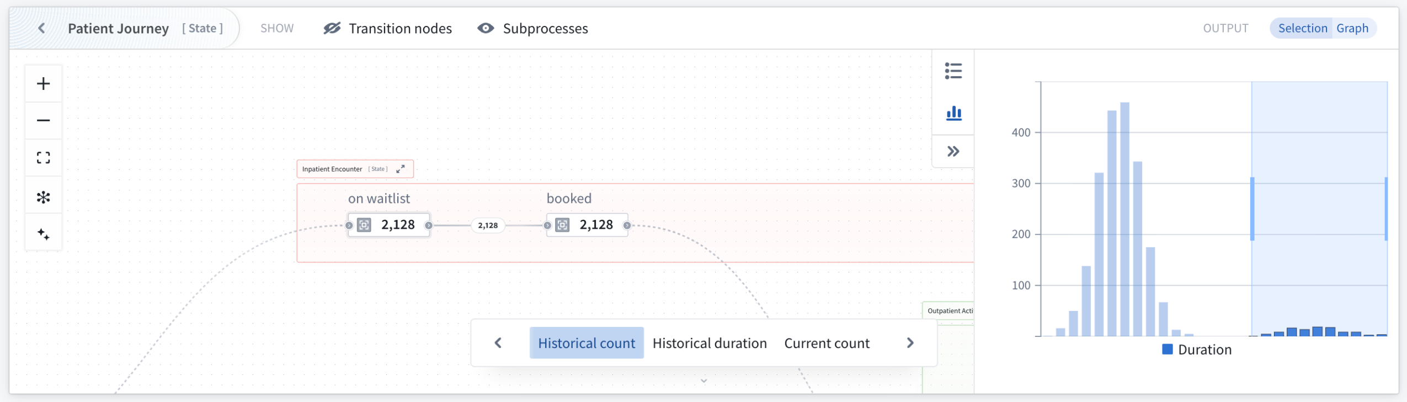The height and width of the screenshot is (402, 1407).
Task: Activate the AI sparkles tool
Action: (43, 233)
